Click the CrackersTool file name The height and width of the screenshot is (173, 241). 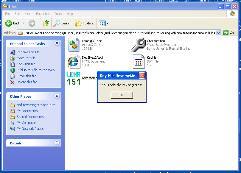(156, 41)
